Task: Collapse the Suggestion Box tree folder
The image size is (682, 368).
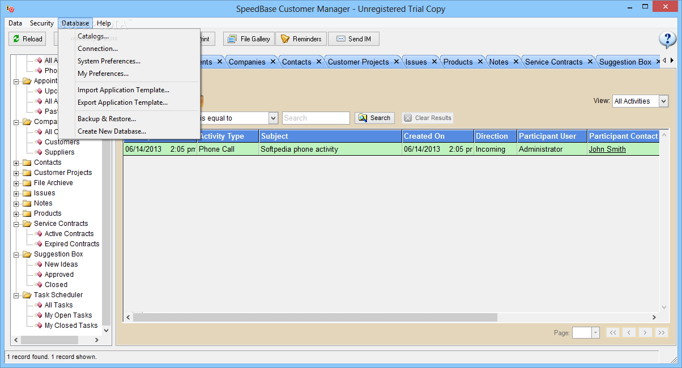Action: [16, 254]
